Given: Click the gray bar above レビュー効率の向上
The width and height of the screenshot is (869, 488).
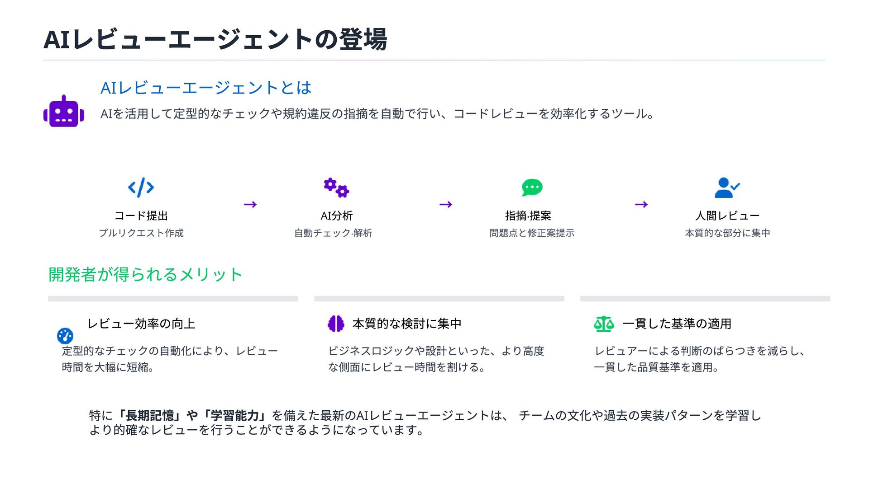Looking at the screenshot, I should 173,299.
